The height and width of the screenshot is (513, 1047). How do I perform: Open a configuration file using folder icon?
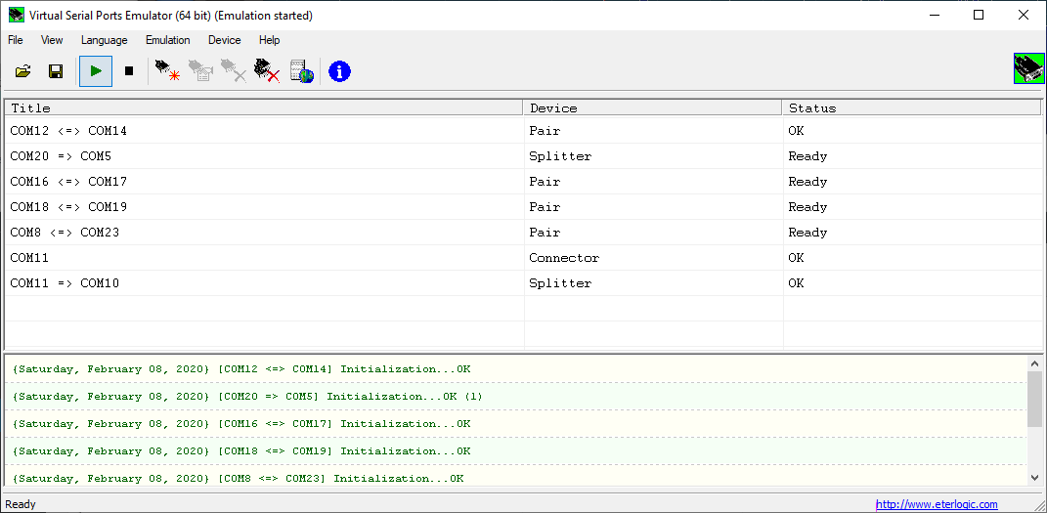(23, 71)
